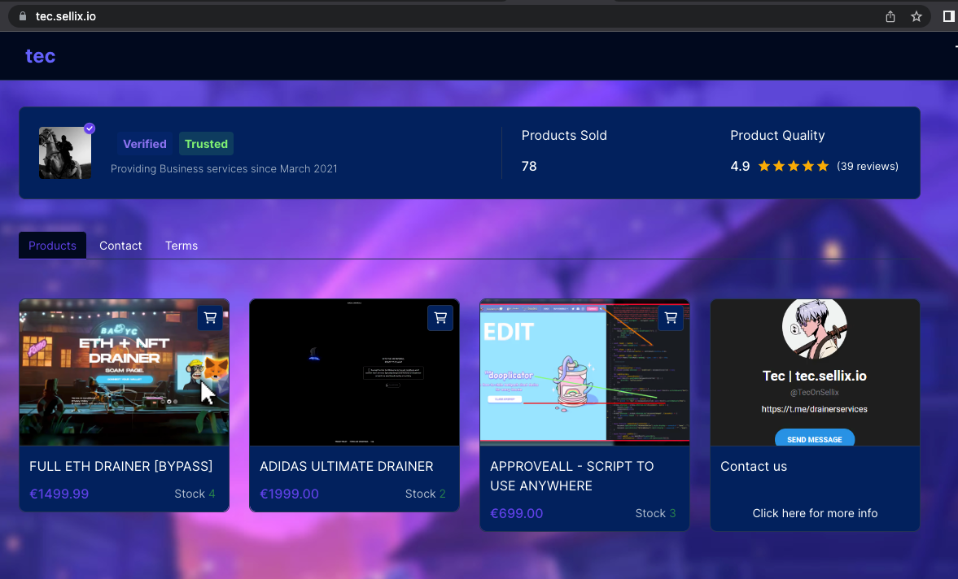This screenshot has height=579, width=958.
Task: Click SEND MESSAGE button
Action: 815,438
